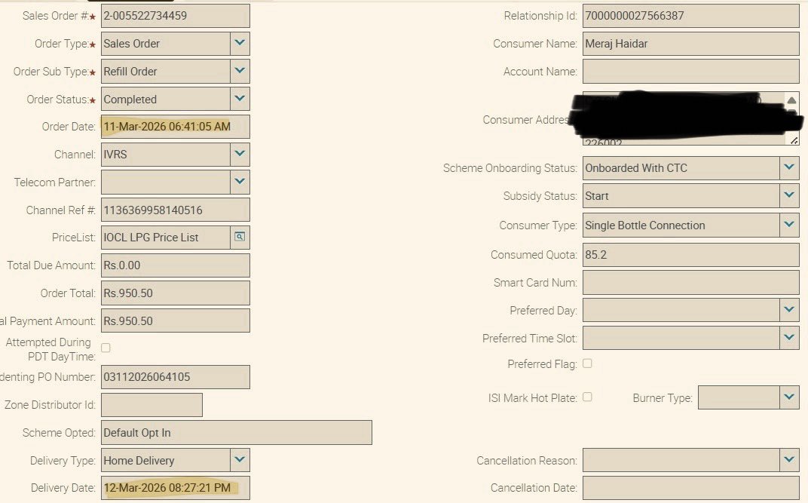The image size is (808, 503).
Task: Focus the Smart Card Num field
Action: pyautogui.click(x=690, y=283)
